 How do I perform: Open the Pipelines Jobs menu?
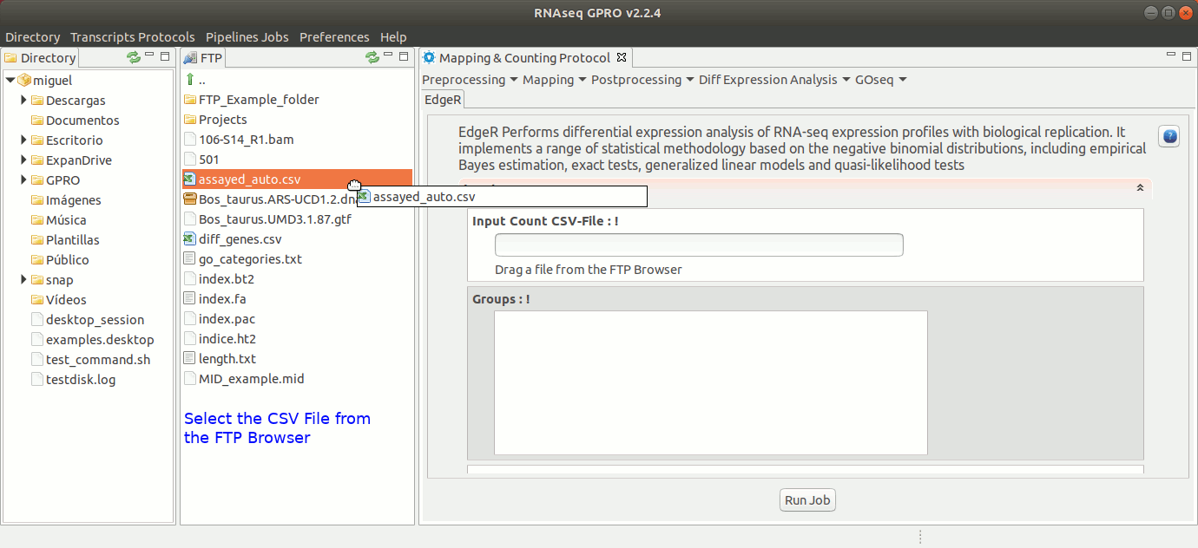(x=247, y=37)
